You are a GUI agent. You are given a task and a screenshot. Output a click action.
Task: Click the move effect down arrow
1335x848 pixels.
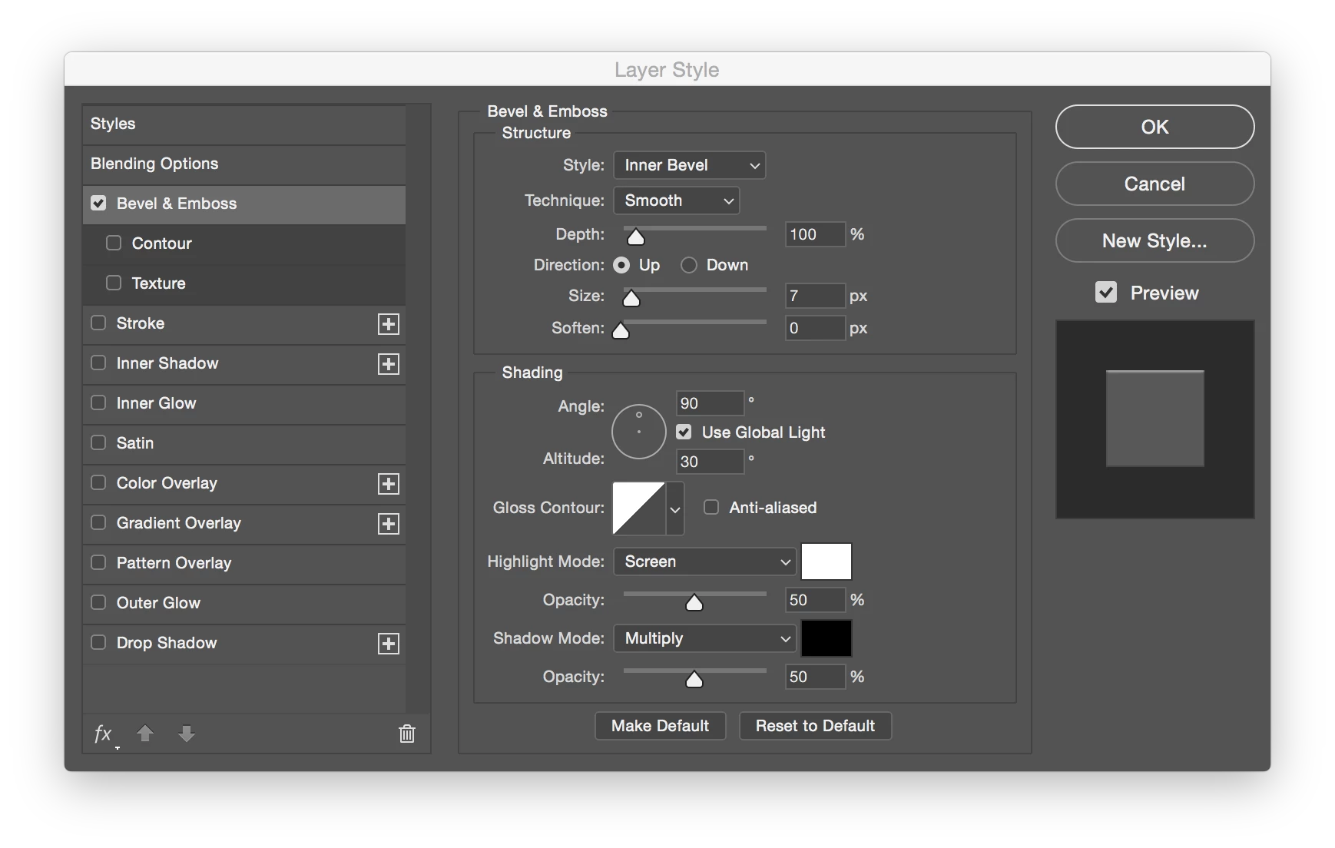pyautogui.click(x=187, y=734)
